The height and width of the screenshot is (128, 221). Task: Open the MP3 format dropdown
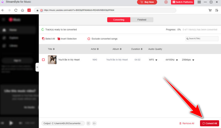point(153,60)
